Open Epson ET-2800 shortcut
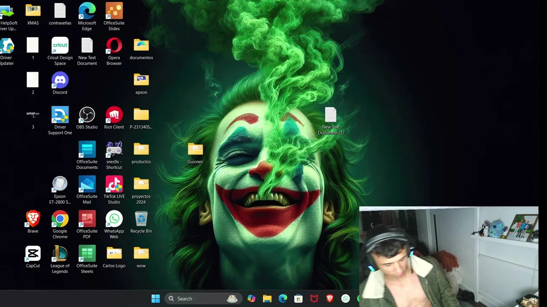This screenshot has height=307, width=547. click(x=60, y=190)
